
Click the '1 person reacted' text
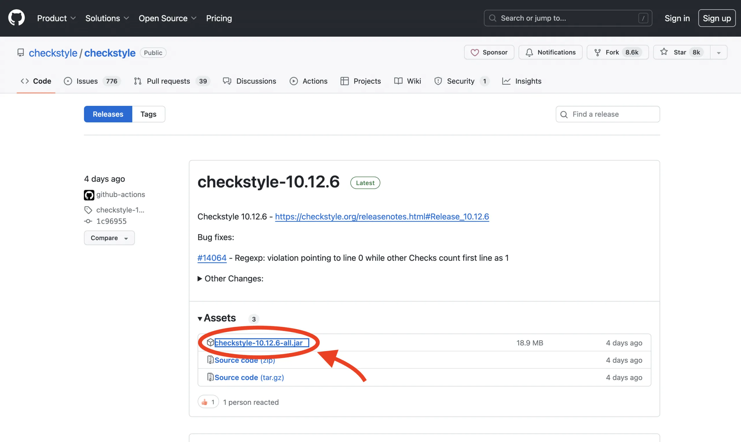pos(251,402)
